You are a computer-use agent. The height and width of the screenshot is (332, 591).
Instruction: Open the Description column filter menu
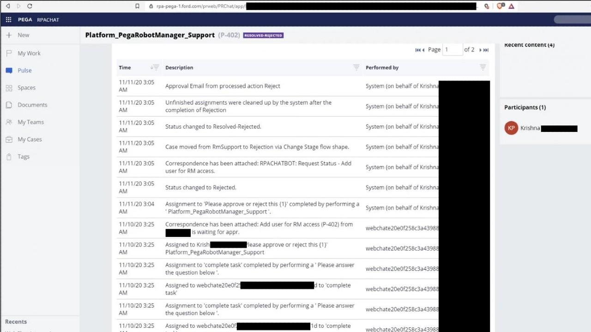pyautogui.click(x=356, y=67)
